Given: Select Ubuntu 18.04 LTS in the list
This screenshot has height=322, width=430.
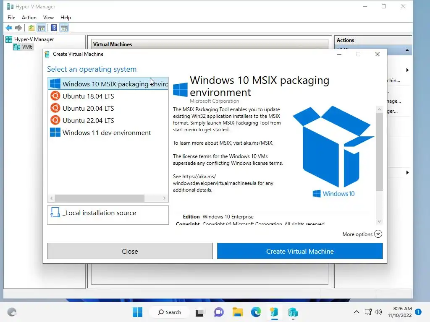Looking at the screenshot, I should click(x=108, y=96).
